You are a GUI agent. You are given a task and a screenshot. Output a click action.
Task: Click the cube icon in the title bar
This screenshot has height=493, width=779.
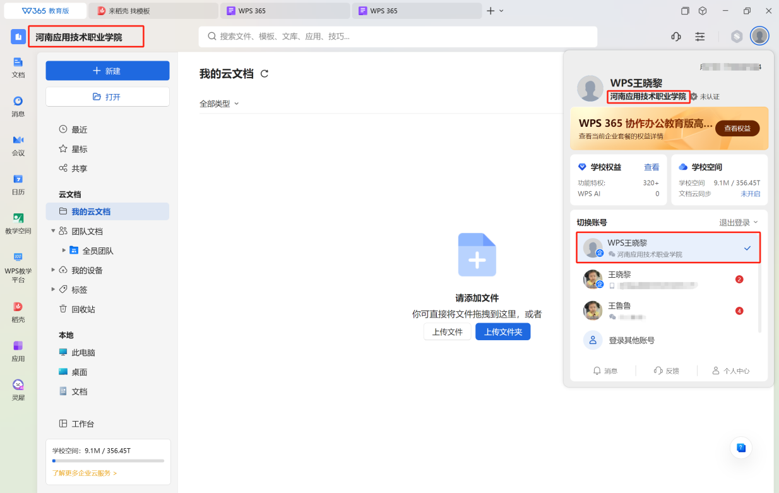pos(703,11)
